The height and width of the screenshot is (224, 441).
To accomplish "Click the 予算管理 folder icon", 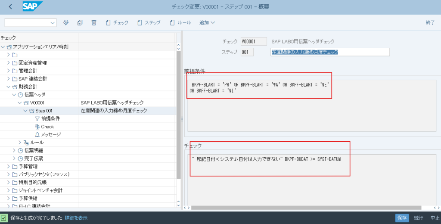I will 15,166.
